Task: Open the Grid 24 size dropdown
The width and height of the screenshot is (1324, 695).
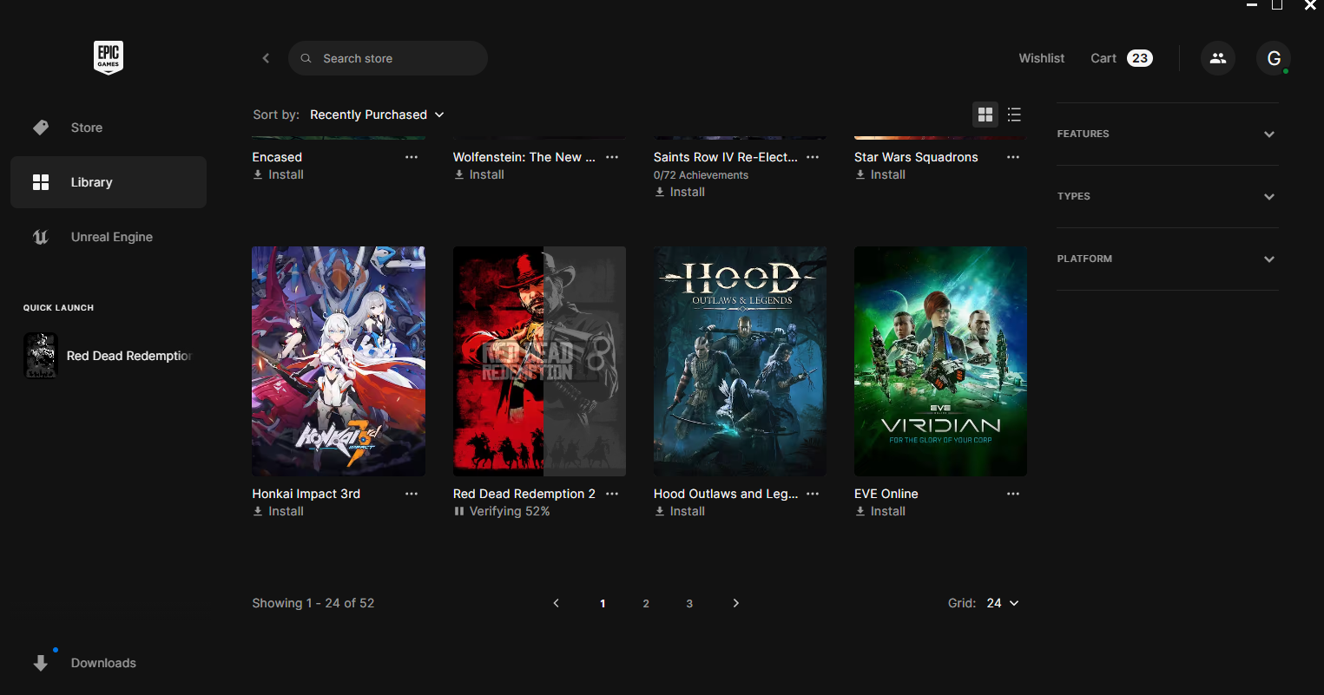Action: tap(1002, 603)
